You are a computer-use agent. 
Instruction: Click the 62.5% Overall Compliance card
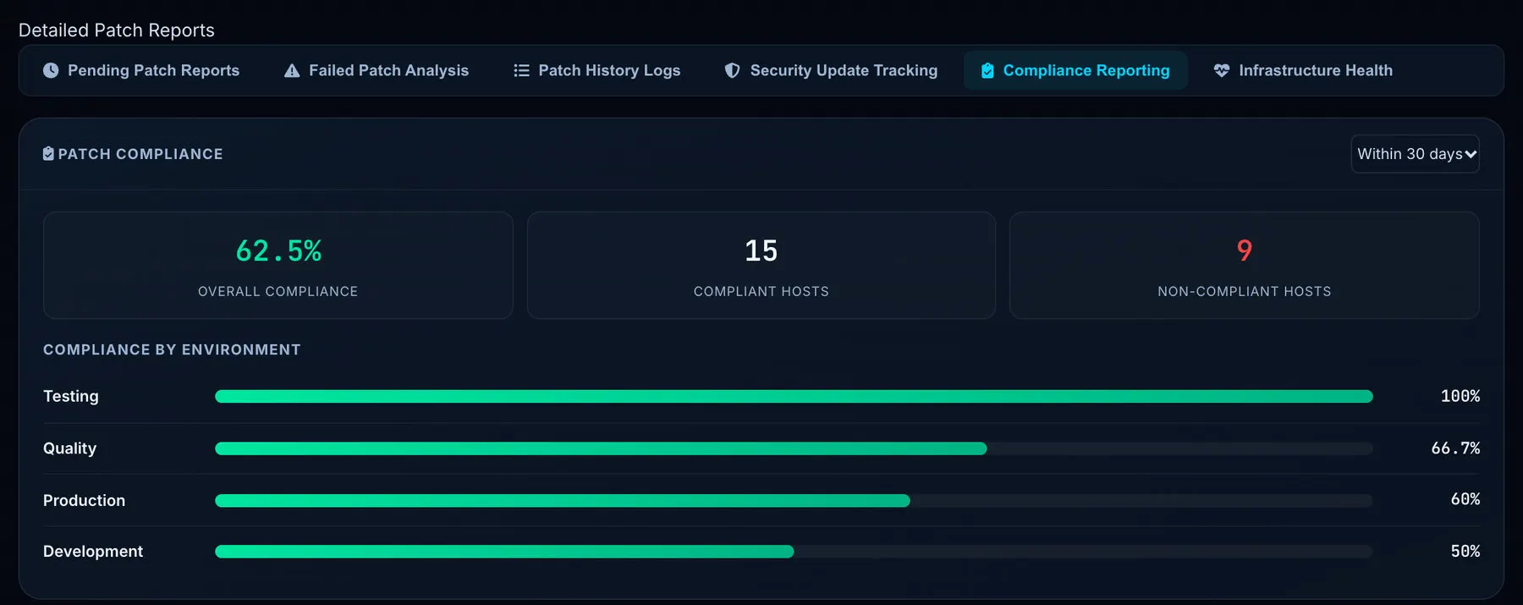[278, 265]
